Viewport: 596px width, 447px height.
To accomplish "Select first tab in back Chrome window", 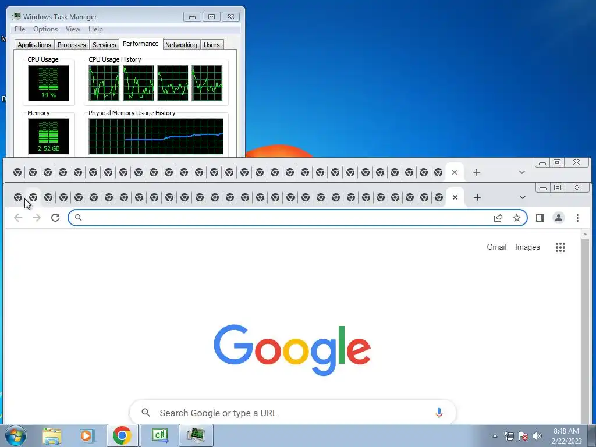I will 17,172.
